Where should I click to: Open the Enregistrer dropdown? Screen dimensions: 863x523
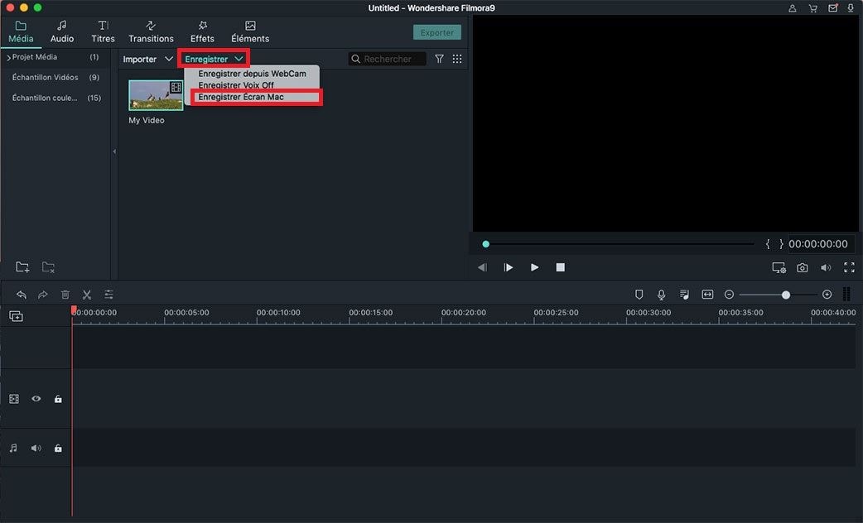[x=214, y=59]
